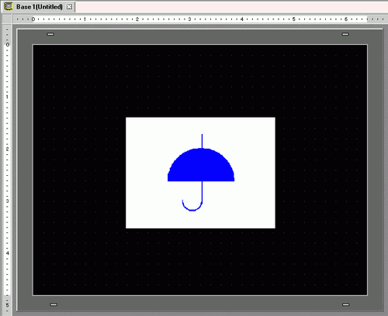Click the 3 mark on the horizontal ruler

(189, 19)
